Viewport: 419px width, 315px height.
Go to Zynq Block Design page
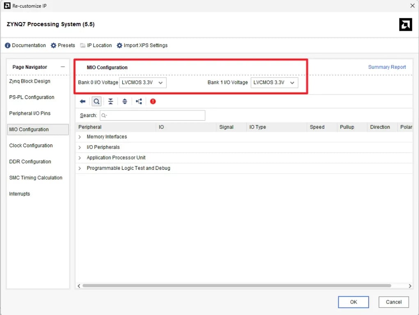pyautogui.click(x=30, y=81)
